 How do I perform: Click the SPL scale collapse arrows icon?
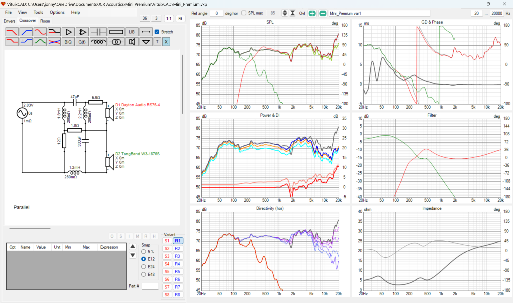[293, 13]
